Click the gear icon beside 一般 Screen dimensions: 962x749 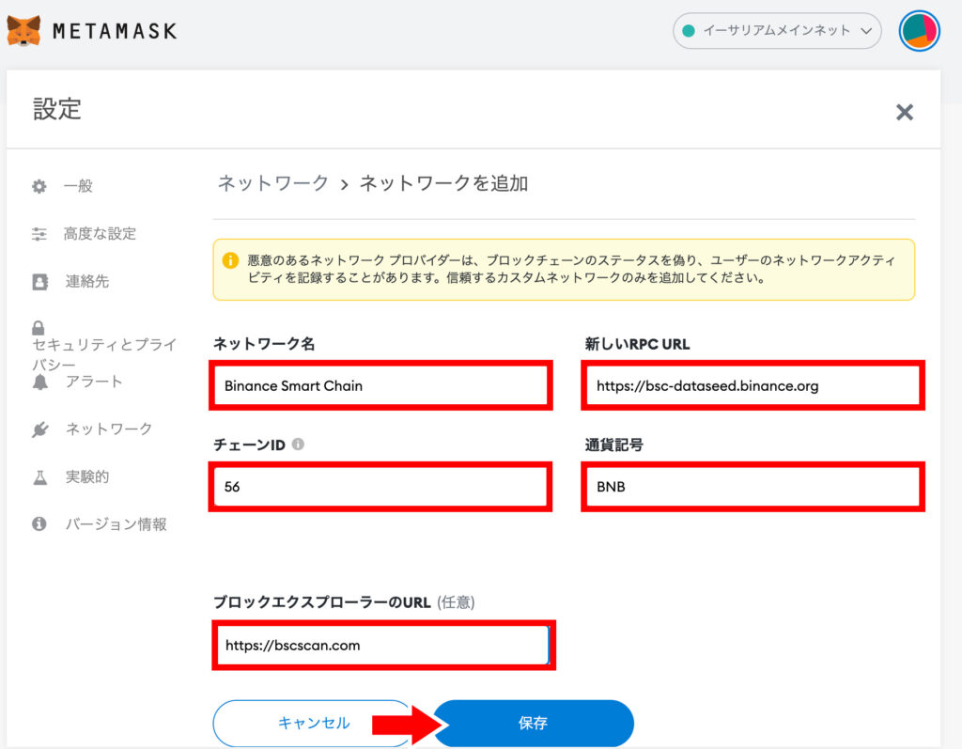pyautogui.click(x=39, y=186)
